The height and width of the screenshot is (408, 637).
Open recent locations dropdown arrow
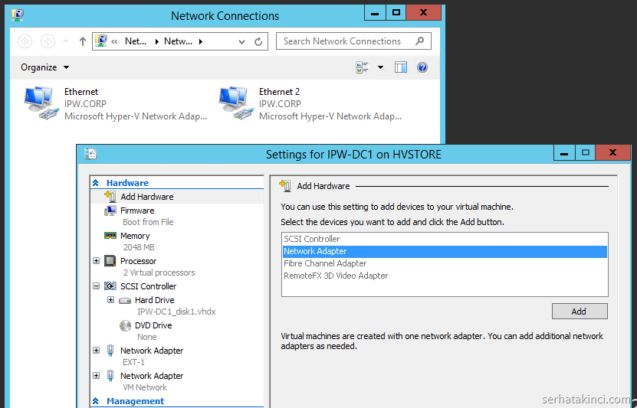(x=65, y=41)
